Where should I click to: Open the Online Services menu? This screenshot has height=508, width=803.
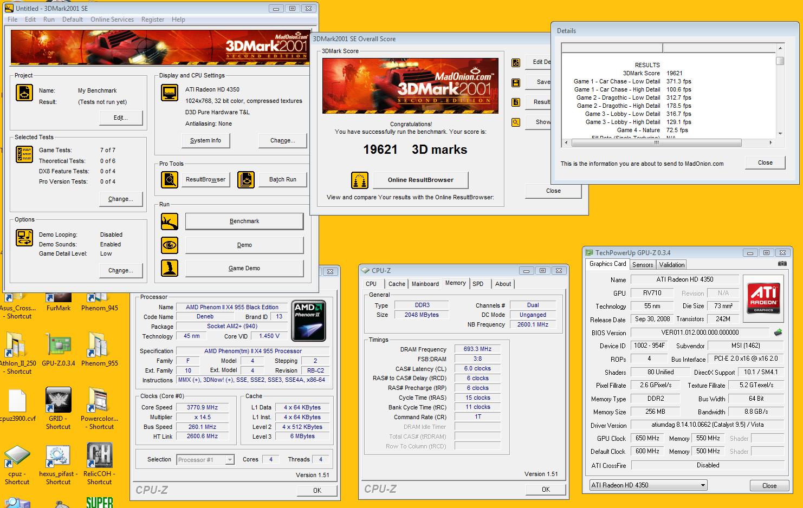(x=112, y=19)
